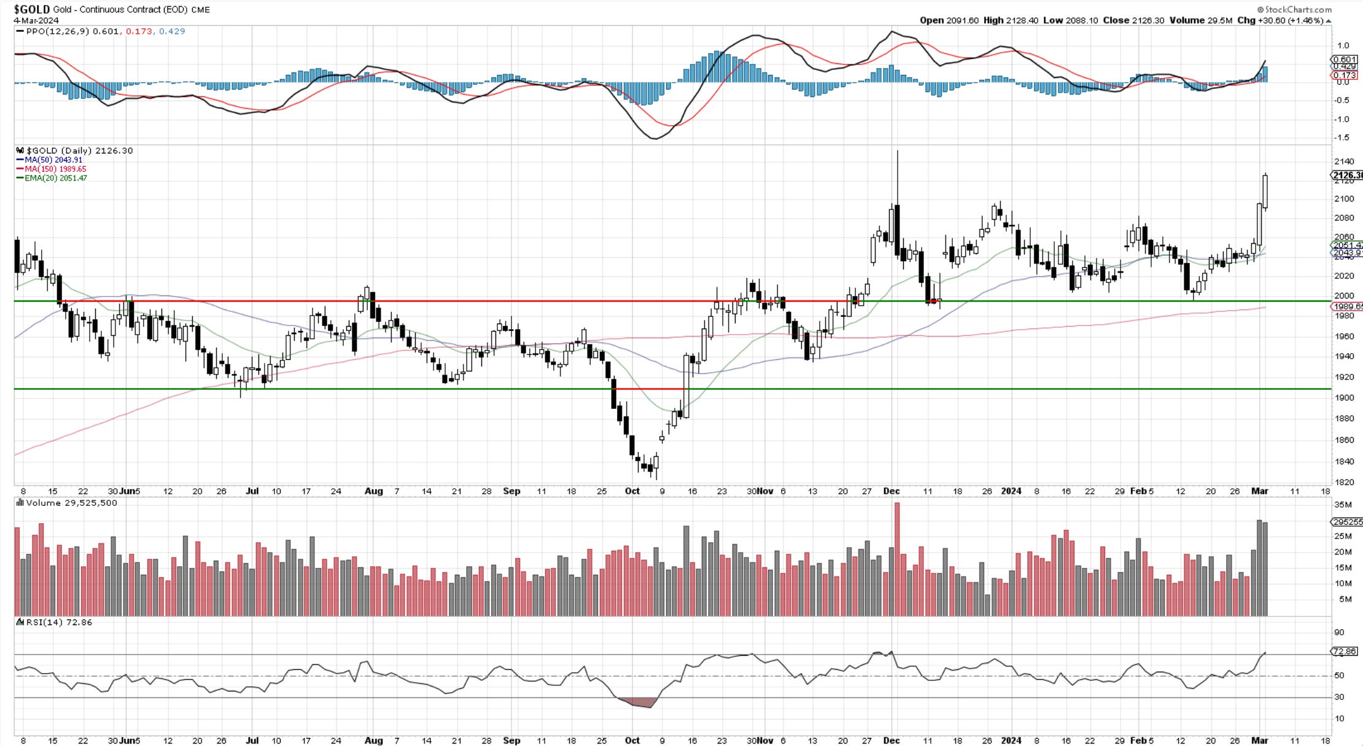This screenshot has width=1363, height=746.
Task: Click the 2126.30 current price tag
Action: tap(1347, 176)
